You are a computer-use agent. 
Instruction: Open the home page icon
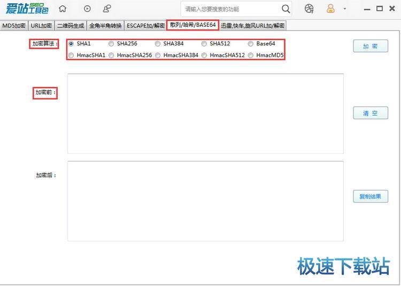[63, 9]
